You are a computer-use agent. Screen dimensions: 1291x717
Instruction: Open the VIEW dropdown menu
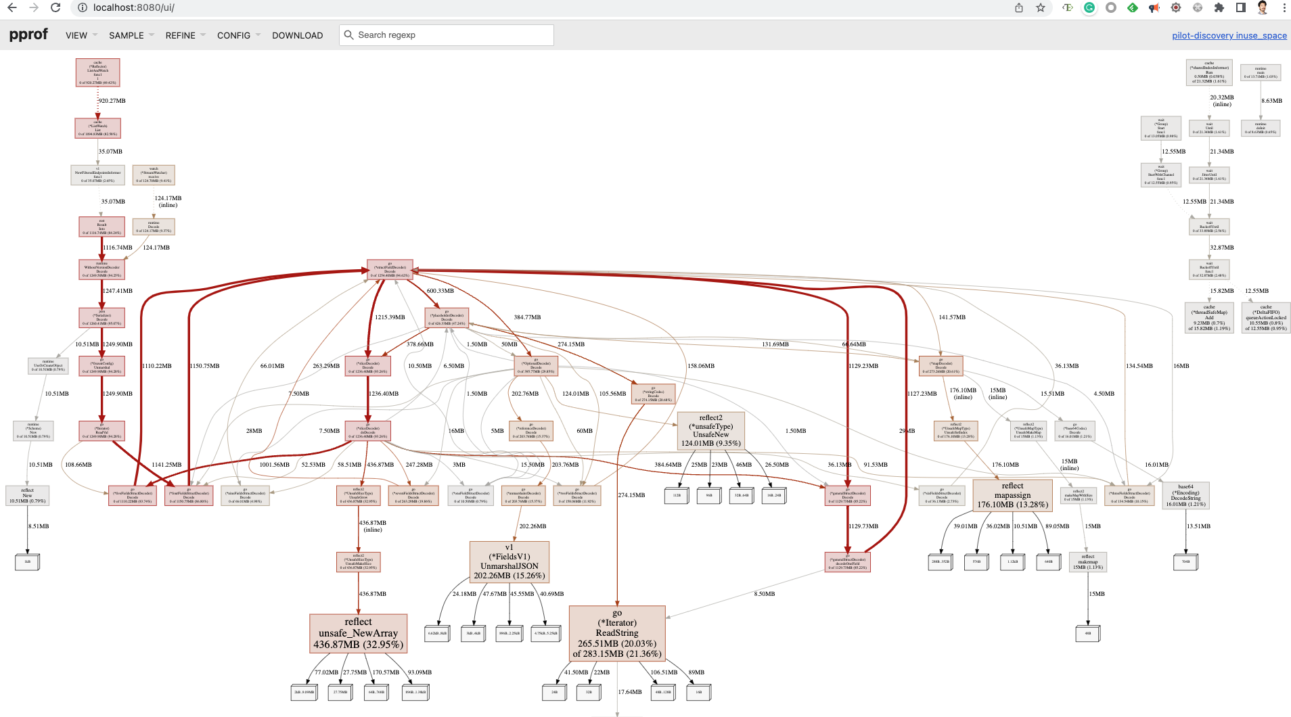click(x=76, y=34)
